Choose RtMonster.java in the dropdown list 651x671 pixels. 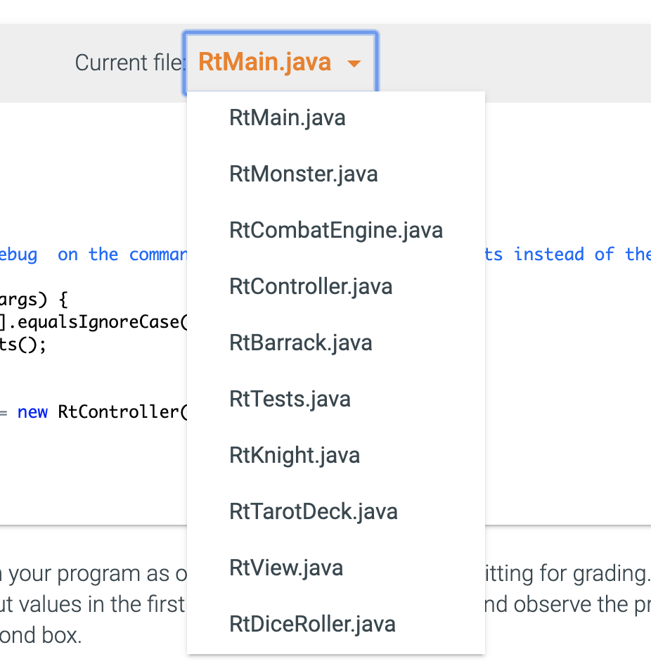[304, 174]
